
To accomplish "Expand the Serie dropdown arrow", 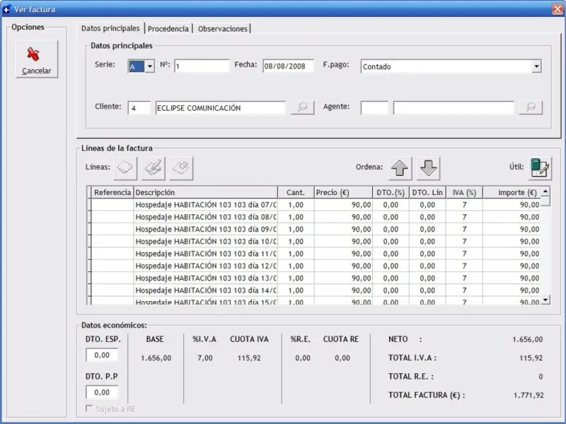I will 150,66.
